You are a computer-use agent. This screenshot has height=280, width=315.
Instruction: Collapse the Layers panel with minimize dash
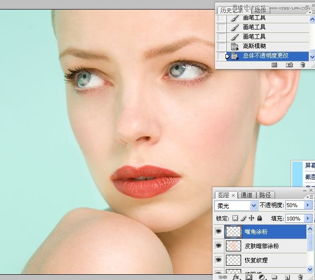pos(305,190)
